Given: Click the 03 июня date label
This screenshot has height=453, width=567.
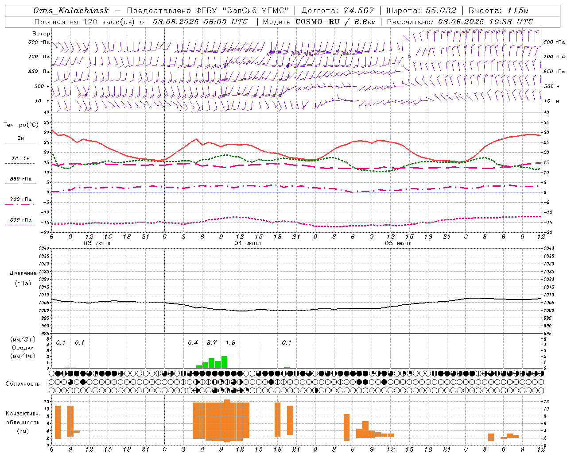Looking at the screenshot, I should 97,243.
